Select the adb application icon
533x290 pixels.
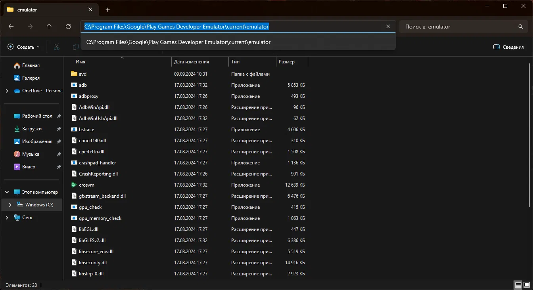coord(74,85)
